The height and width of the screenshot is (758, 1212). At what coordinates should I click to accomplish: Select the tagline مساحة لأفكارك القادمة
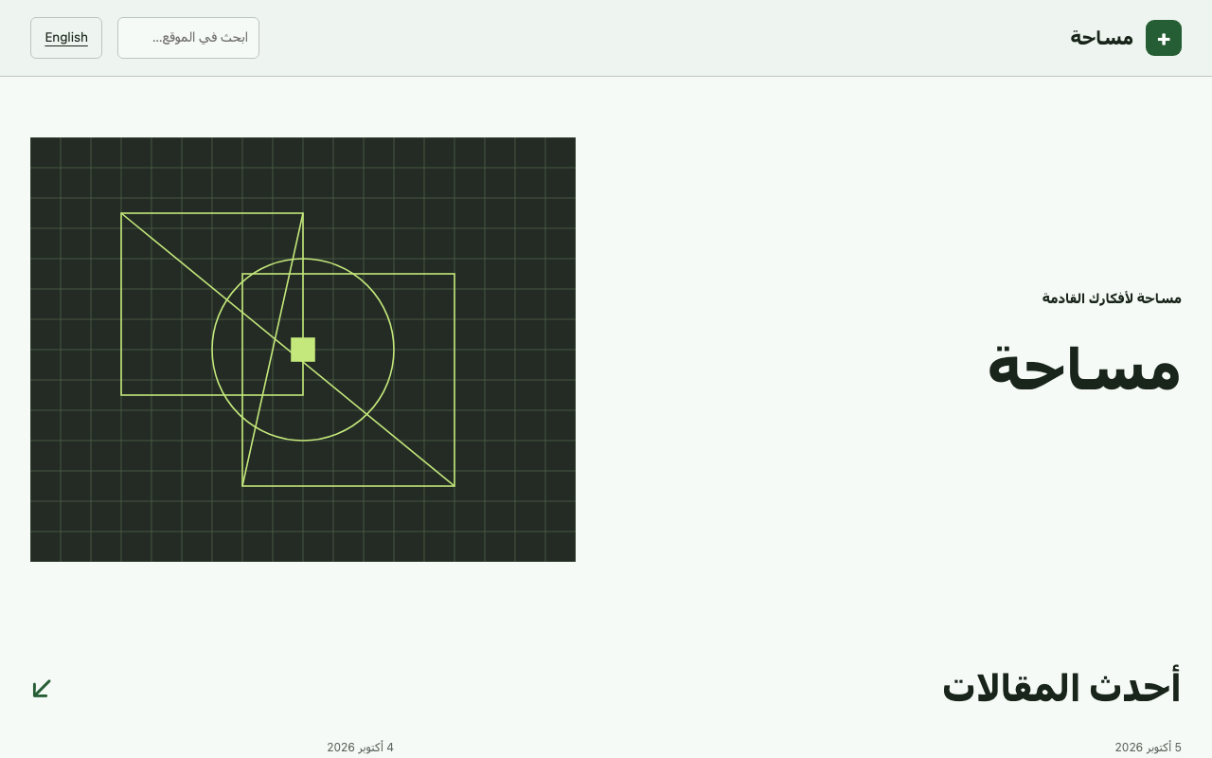[x=1112, y=298]
